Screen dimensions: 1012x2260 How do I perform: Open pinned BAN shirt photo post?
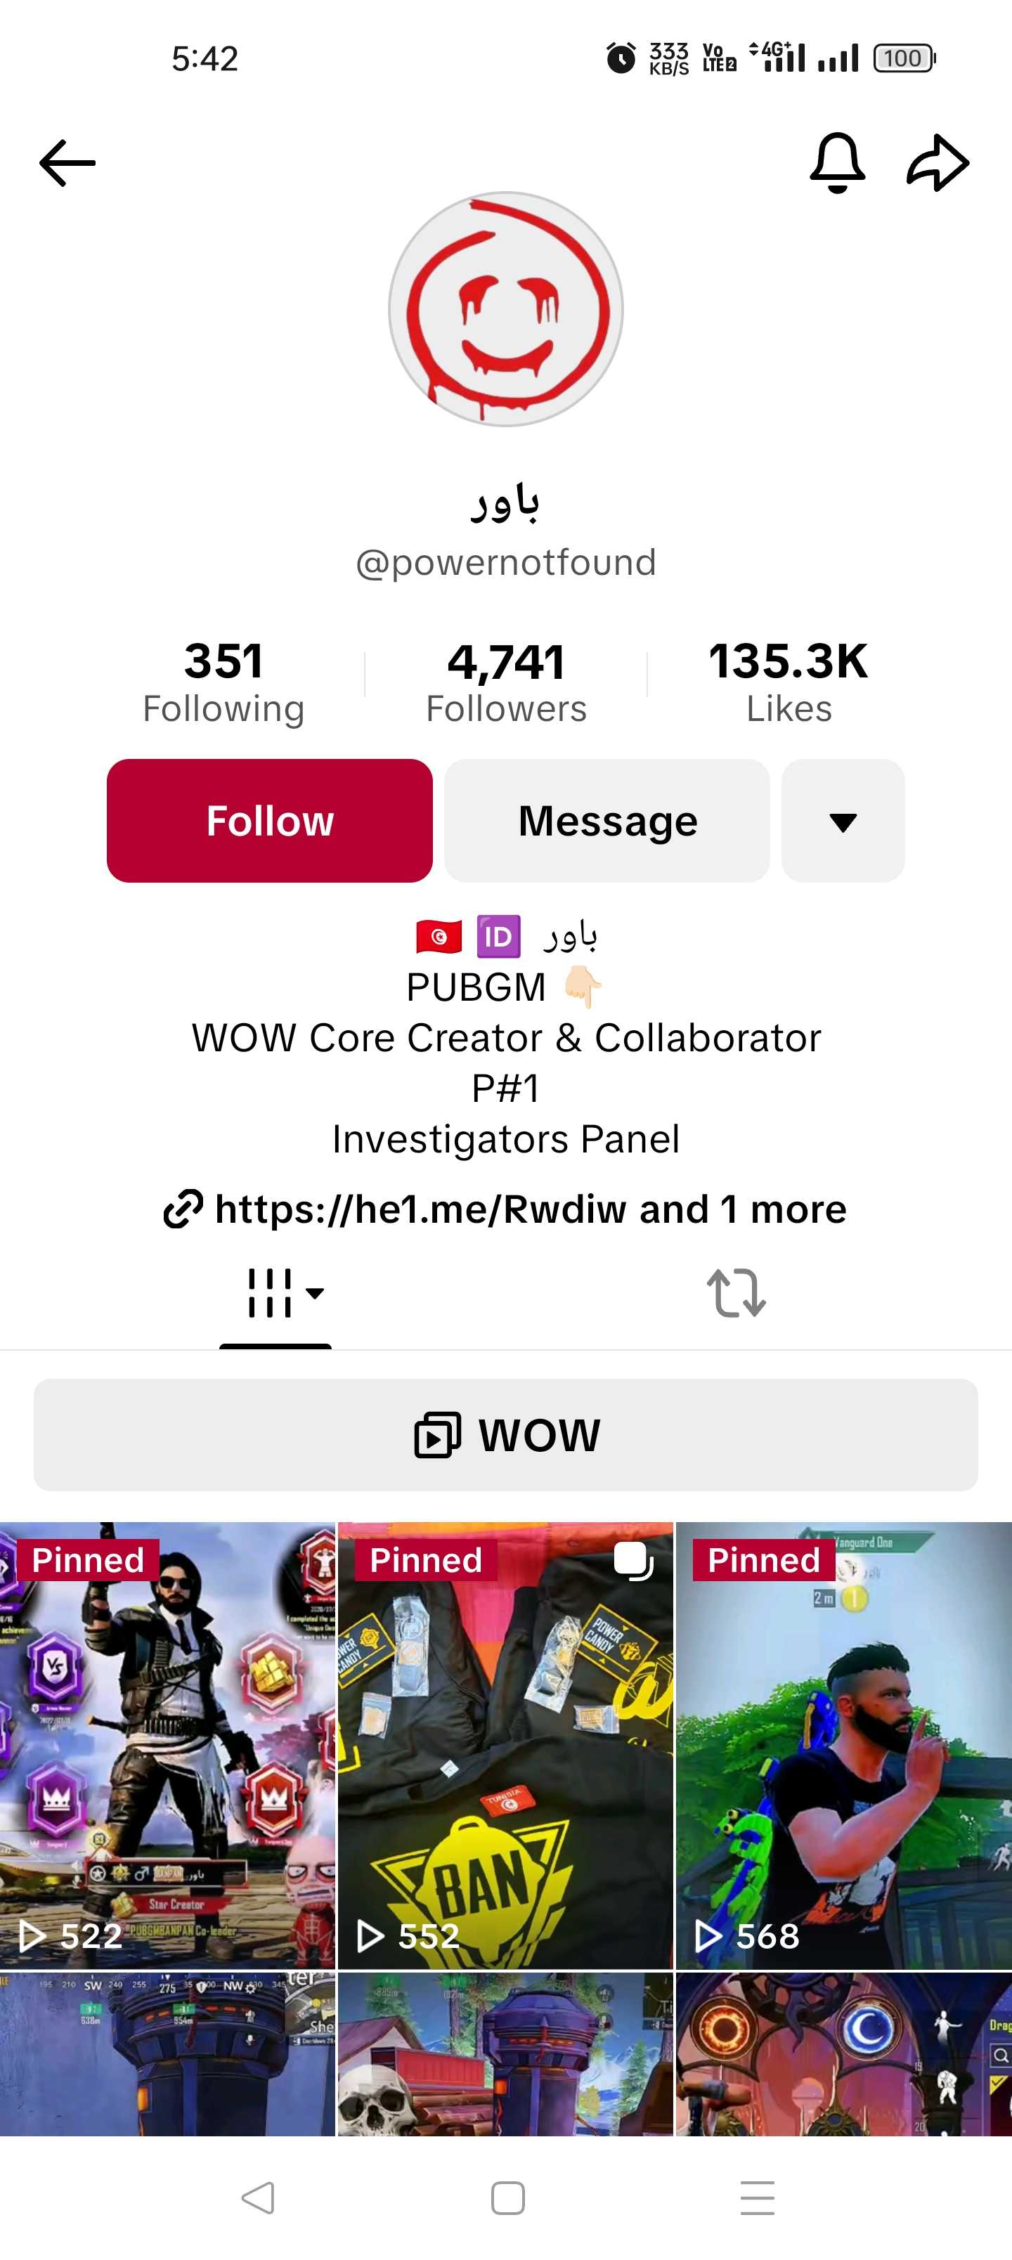click(505, 1746)
